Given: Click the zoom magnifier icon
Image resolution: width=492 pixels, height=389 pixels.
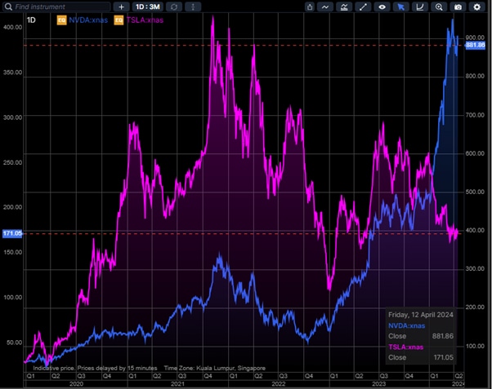Looking at the screenshot, I should coord(439,7).
